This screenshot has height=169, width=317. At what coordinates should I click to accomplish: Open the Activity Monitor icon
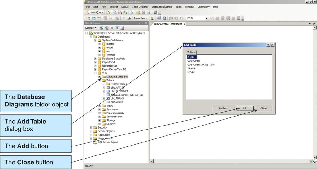point(155,12)
